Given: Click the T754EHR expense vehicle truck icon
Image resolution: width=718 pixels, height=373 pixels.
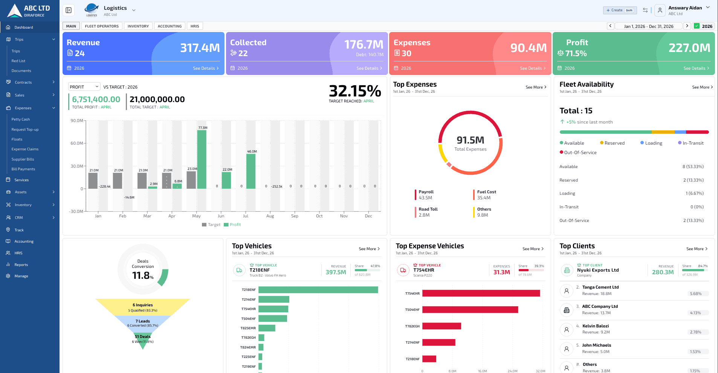Looking at the screenshot, I should tap(403, 270).
